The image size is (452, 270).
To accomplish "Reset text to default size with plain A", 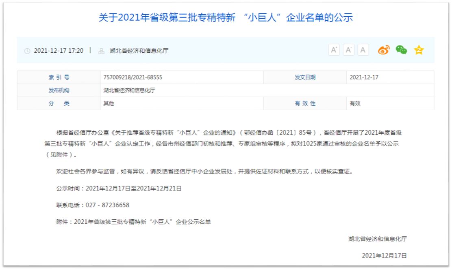I will pyautogui.click(x=363, y=50).
